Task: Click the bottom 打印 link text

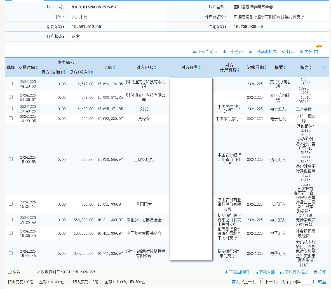Action: (x=322, y=272)
